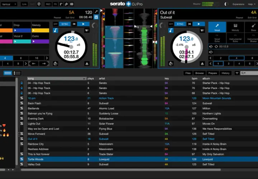Show next loop sizes after 16 on left deck
Viewport: 258px width, 179px height.
click(47, 58)
